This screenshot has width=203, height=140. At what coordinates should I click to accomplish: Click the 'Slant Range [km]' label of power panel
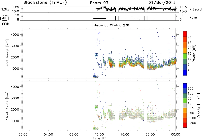click(7, 53)
